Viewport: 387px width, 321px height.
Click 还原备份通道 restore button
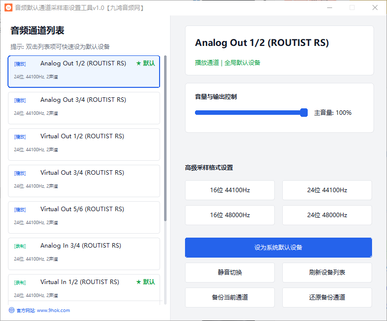click(x=327, y=297)
